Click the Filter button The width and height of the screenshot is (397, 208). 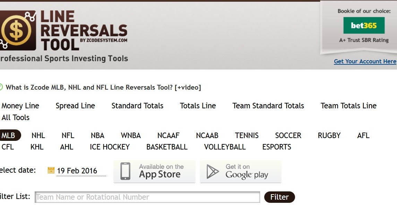279,197
